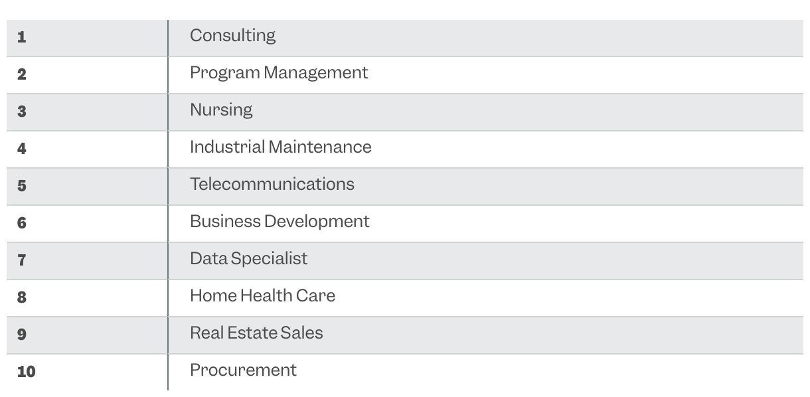Select the Program Management entry
The width and height of the screenshot is (810, 397).
[x=279, y=72]
